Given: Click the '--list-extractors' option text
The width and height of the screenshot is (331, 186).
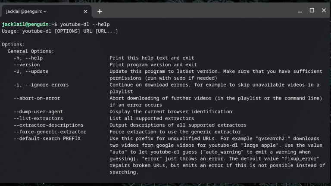Looking at the screenshot, I should [x=38, y=118].
